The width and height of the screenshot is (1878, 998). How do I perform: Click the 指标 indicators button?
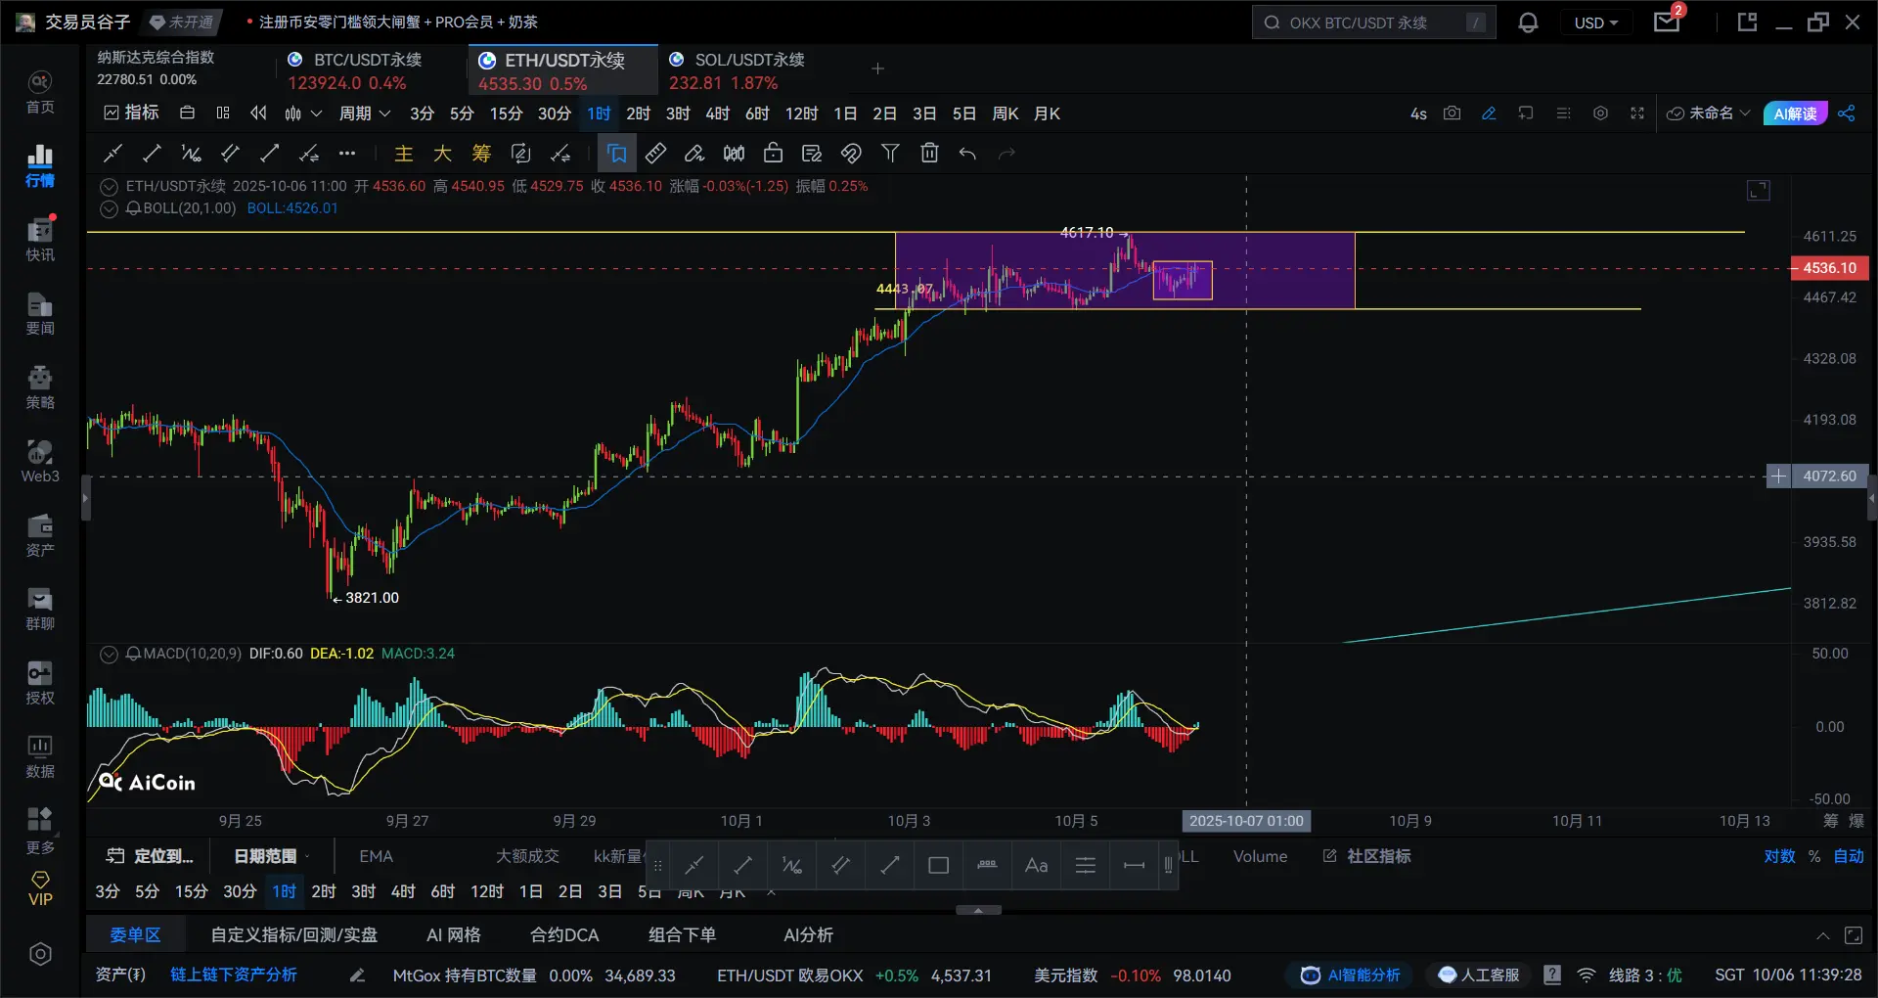coord(131,113)
